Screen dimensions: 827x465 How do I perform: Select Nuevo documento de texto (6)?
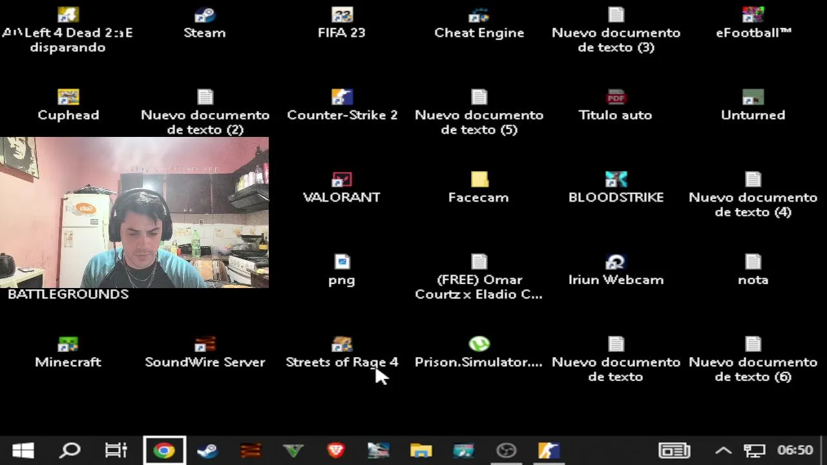753,360
